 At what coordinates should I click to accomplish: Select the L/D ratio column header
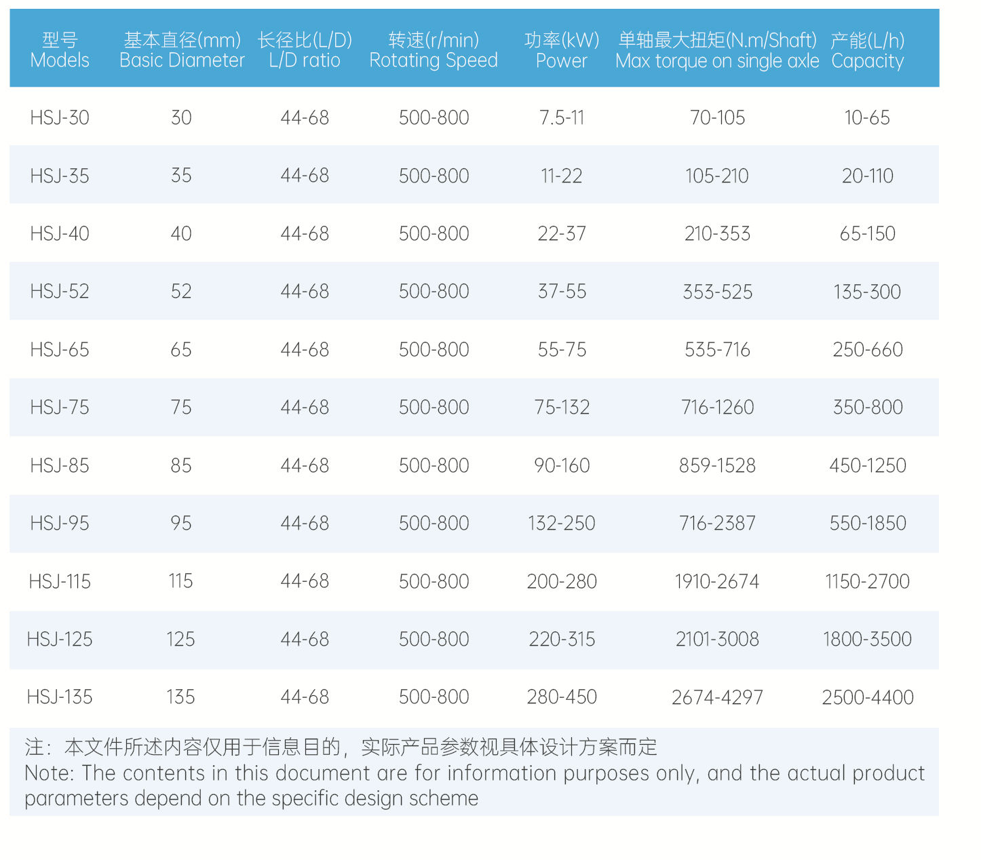pyautogui.click(x=305, y=50)
